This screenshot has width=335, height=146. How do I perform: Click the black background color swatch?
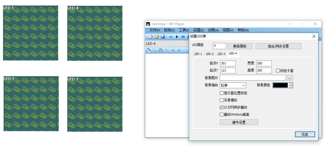280,86
